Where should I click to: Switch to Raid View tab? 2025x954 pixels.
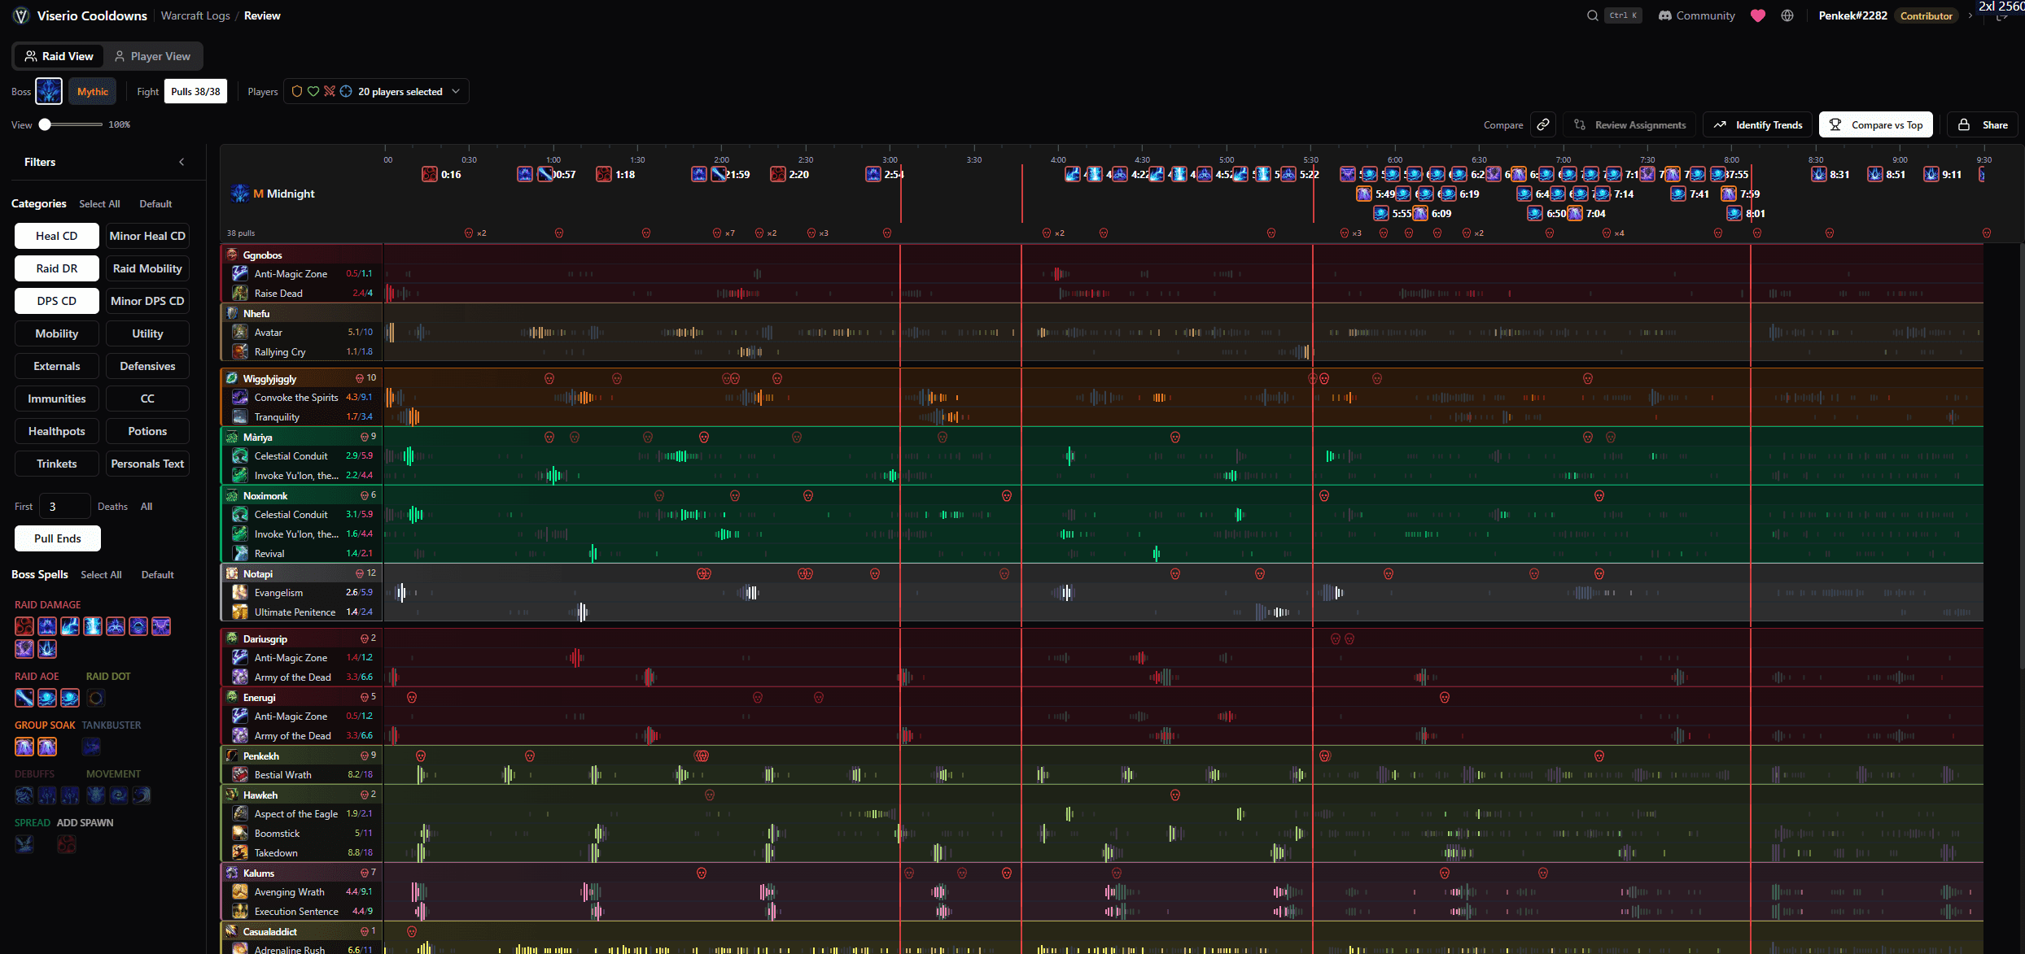pyautogui.click(x=59, y=56)
